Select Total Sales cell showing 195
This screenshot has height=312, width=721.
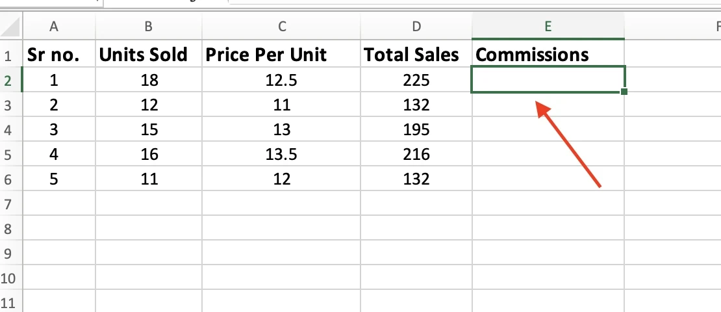[x=416, y=129]
